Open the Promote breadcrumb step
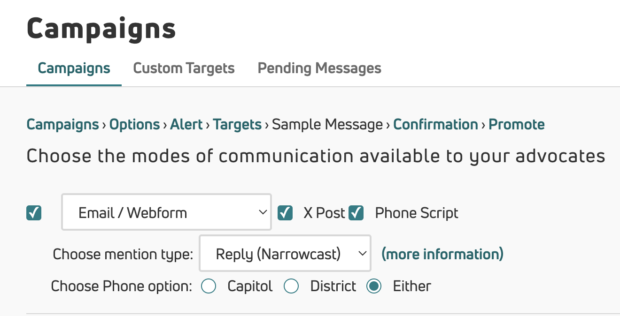 pos(517,125)
